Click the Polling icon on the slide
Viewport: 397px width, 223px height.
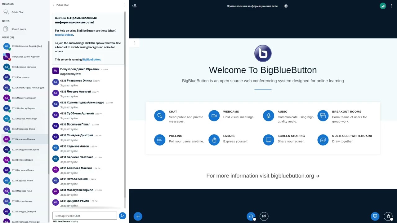coord(160,140)
